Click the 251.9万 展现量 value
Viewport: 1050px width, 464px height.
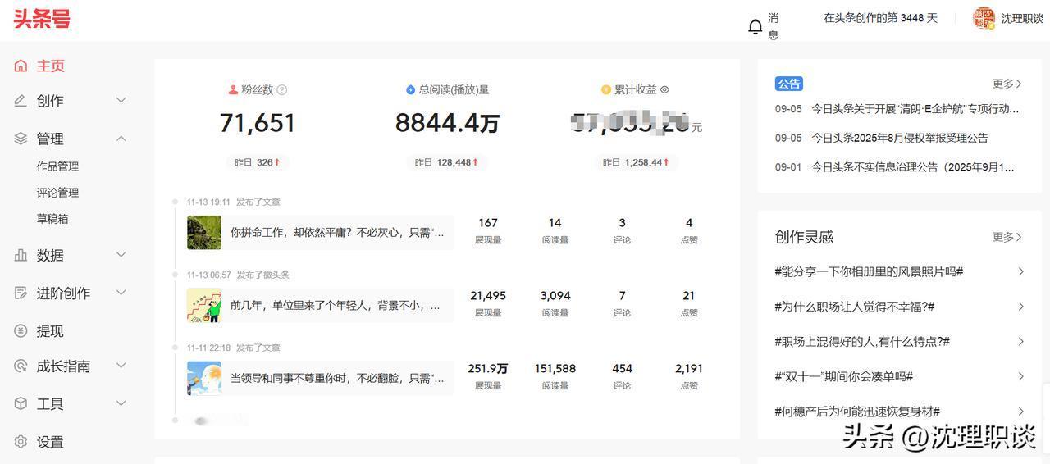tap(488, 369)
